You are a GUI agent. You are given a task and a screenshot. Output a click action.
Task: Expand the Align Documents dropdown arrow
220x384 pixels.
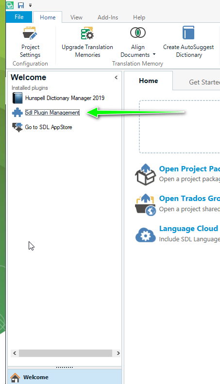pos(154,54)
